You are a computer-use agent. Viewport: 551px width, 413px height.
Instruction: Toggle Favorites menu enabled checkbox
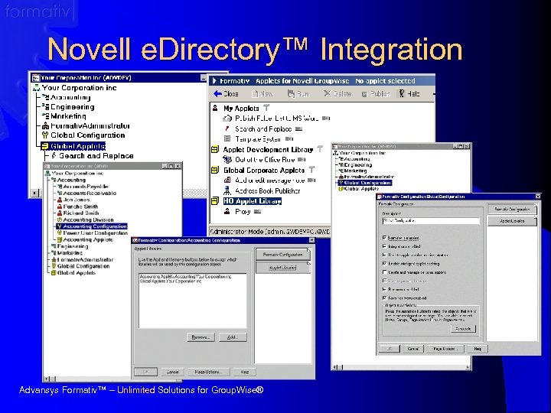click(384, 298)
